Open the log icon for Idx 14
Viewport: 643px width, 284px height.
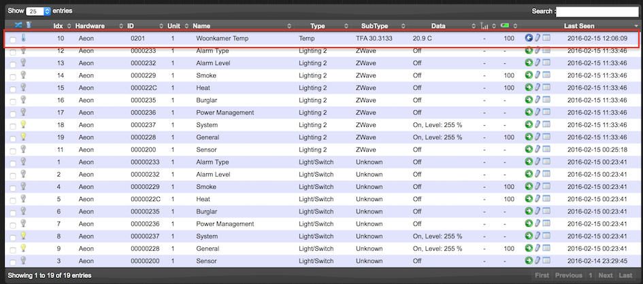(x=546, y=75)
